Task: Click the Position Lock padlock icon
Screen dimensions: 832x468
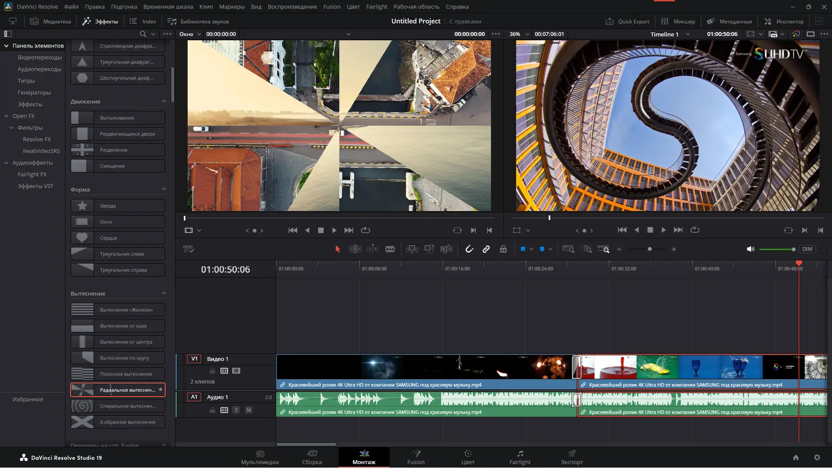Action: [x=503, y=249]
